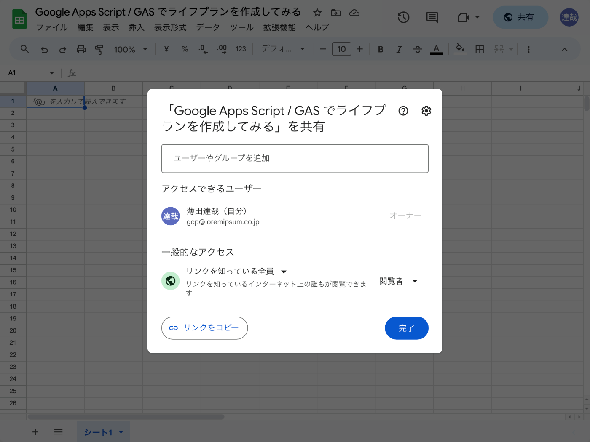Format as currency yen
Screen dimensions: 590x442
tap(166, 49)
